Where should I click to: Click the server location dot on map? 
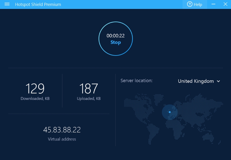(170, 112)
